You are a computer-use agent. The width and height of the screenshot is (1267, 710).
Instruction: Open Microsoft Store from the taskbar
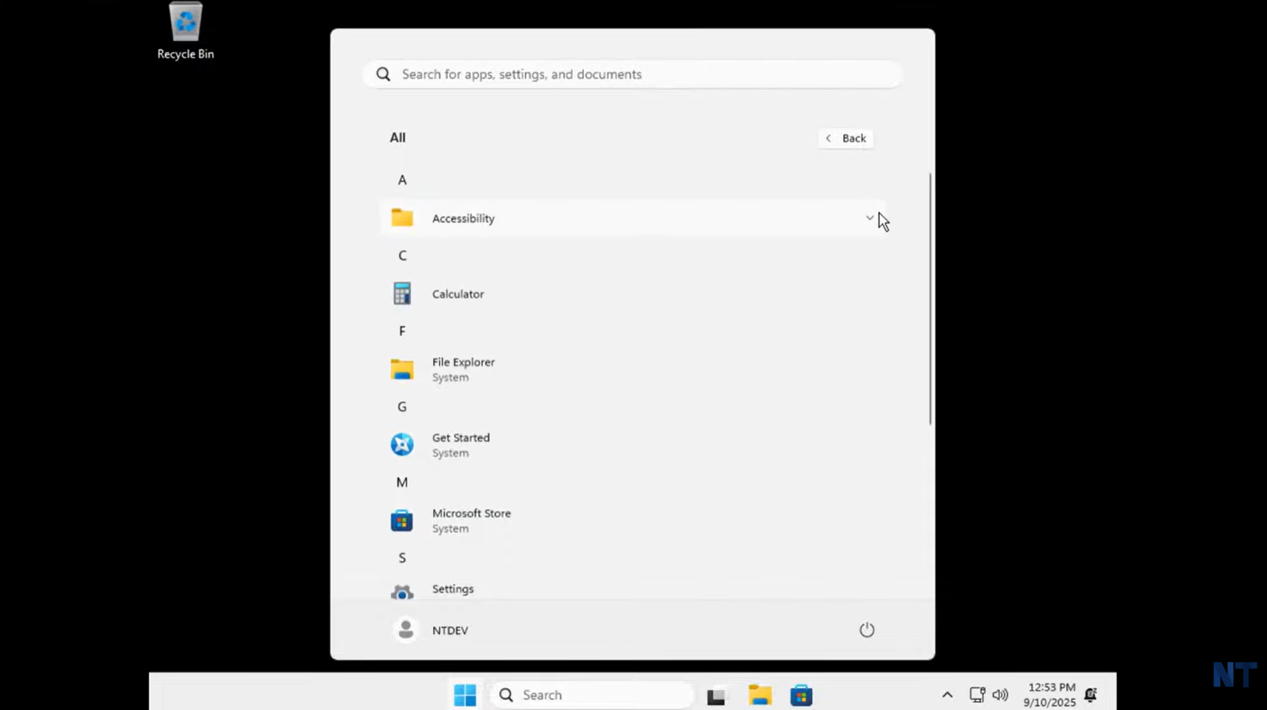click(801, 695)
